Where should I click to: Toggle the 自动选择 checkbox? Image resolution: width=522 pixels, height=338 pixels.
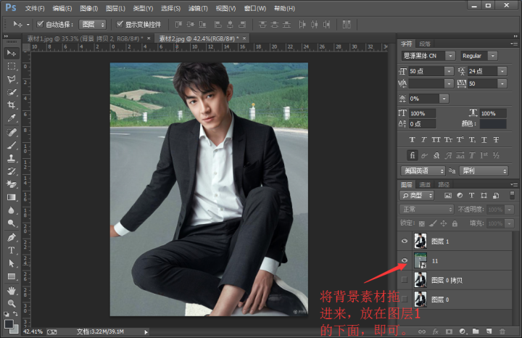pyautogui.click(x=40, y=24)
